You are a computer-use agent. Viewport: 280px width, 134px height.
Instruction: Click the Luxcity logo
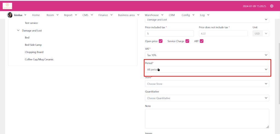point(7,6)
